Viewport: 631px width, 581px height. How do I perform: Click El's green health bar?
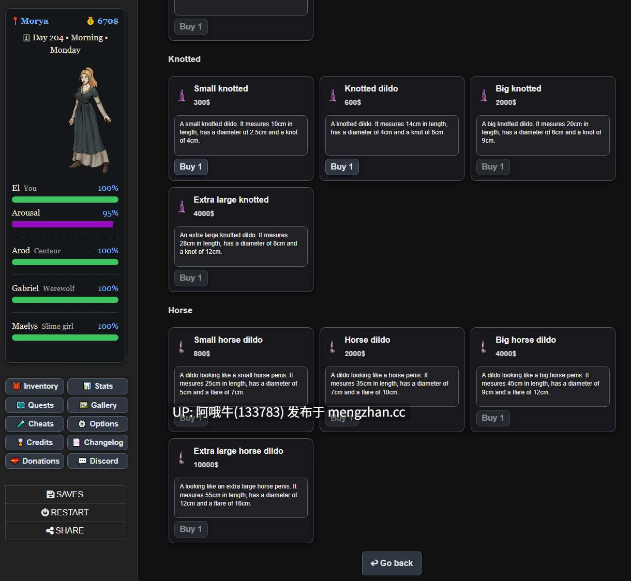coord(65,200)
